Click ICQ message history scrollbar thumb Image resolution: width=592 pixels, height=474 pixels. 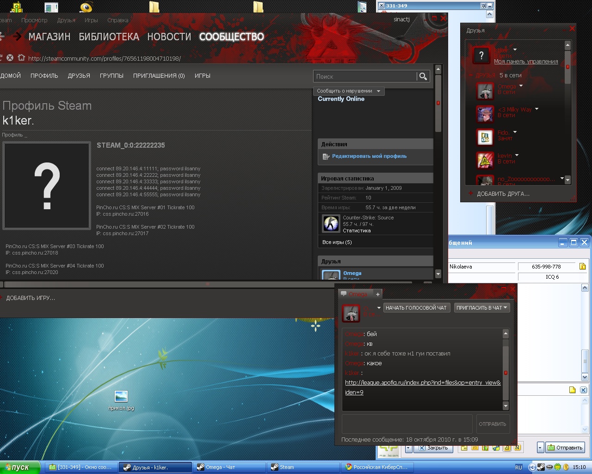tap(585, 361)
